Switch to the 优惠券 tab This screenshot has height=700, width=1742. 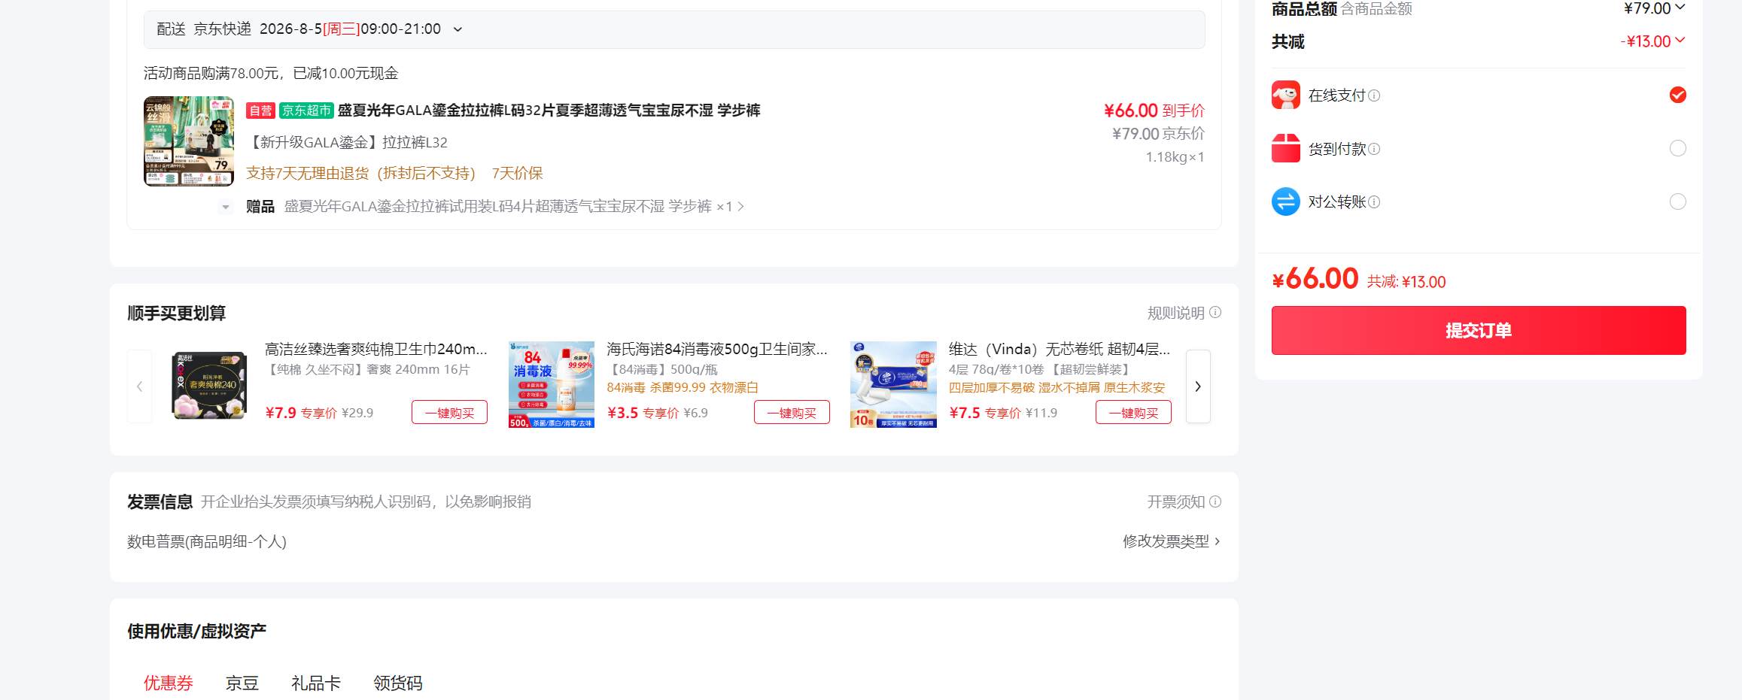pyautogui.click(x=169, y=683)
